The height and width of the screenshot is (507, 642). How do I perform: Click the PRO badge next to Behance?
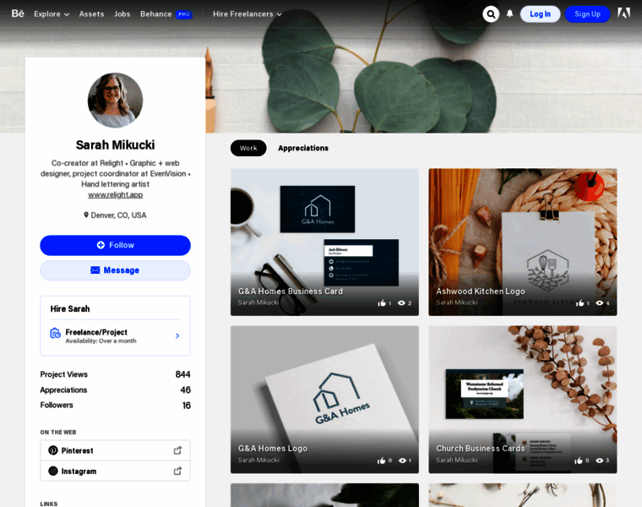click(184, 14)
